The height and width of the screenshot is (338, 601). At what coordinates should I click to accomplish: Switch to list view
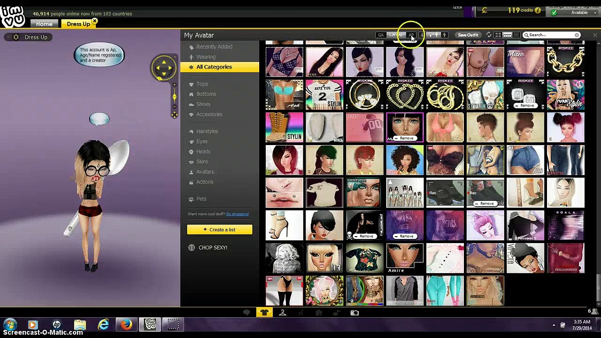516,35
